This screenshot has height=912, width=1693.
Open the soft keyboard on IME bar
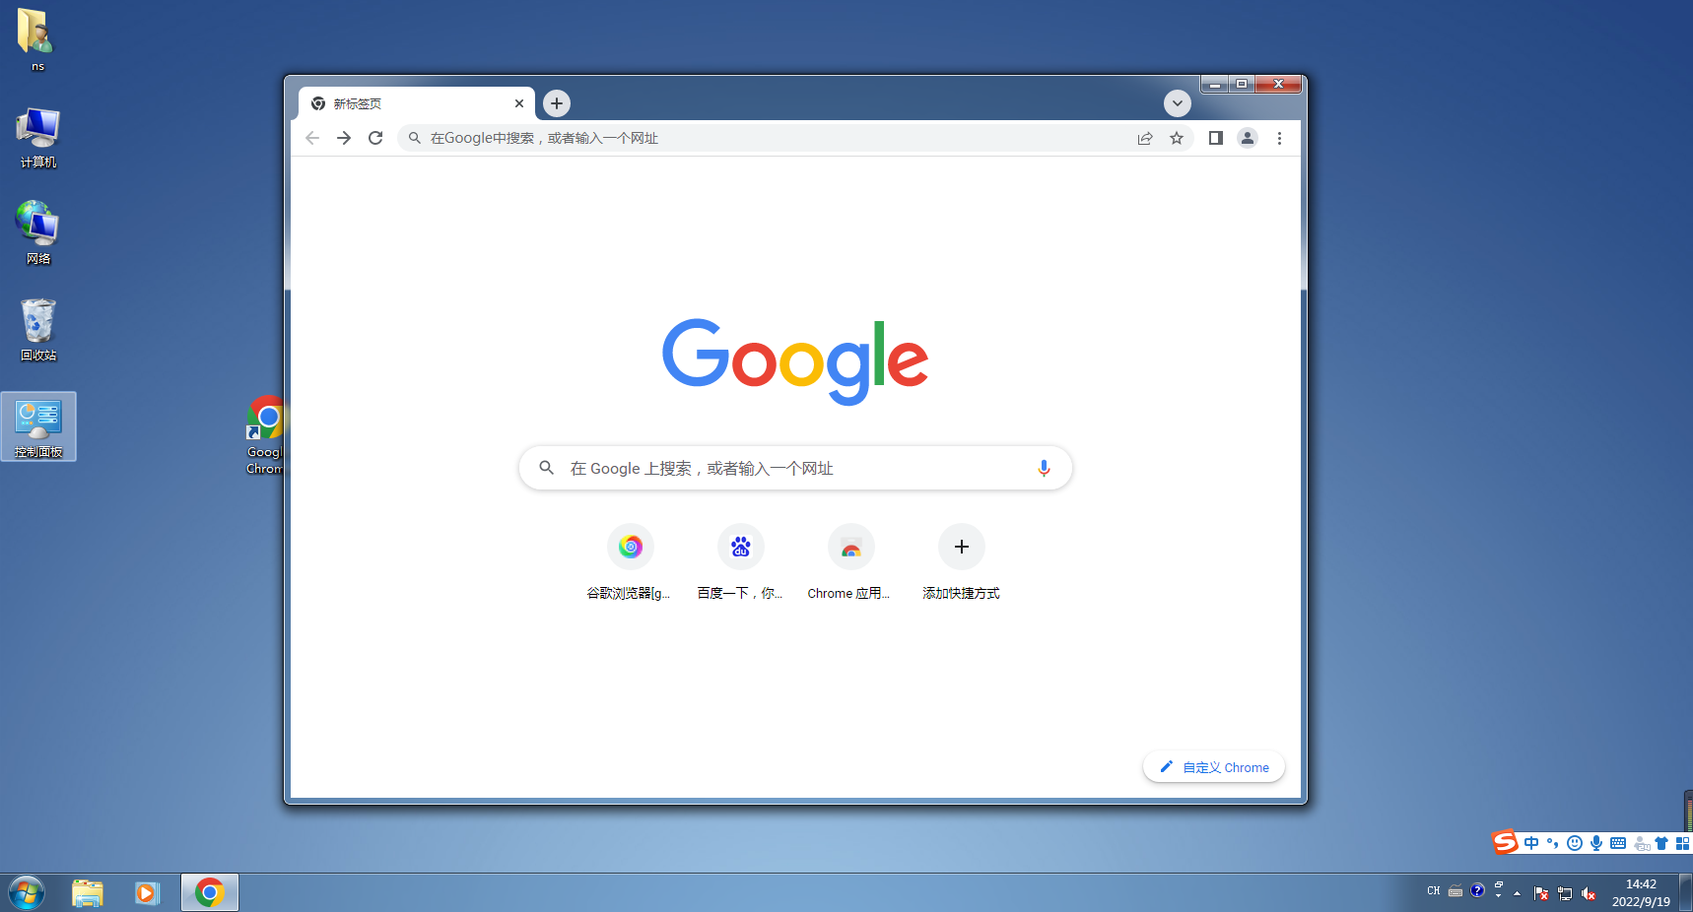coord(1618,843)
